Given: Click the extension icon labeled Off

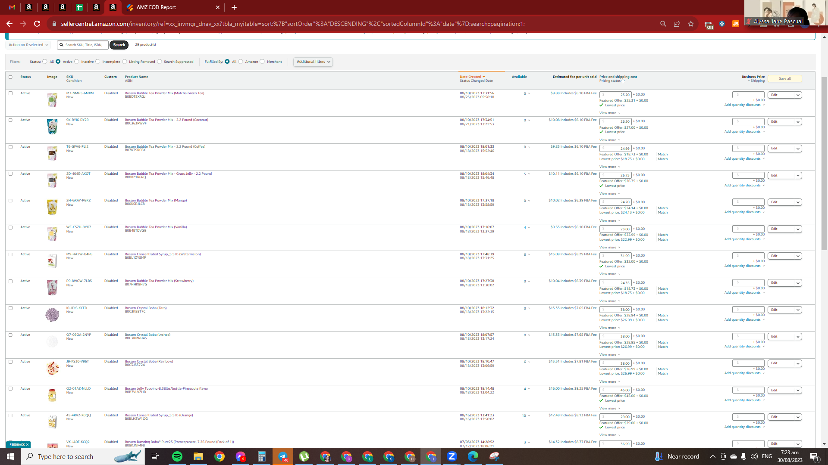Looking at the screenshot, I should (x=709, y=25).
